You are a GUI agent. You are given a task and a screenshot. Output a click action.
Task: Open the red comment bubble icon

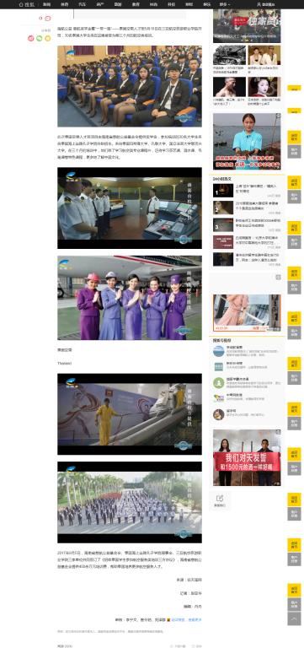(48, 19)
